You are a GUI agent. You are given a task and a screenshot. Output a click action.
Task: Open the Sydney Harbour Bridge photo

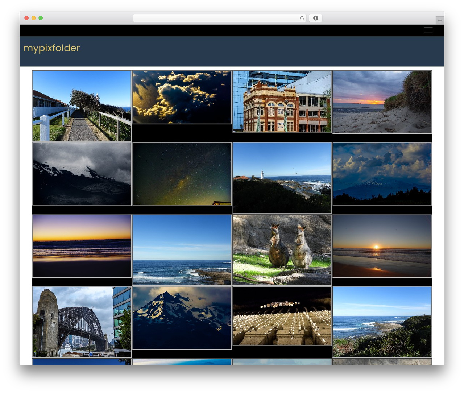[x=82, y=322]
